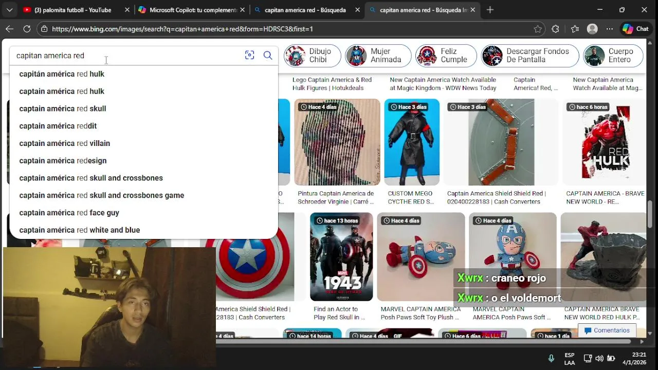Viewport: 658px width, 370px height.
Task: Open the Comentarios feedback button
Action: pos(607,330)
